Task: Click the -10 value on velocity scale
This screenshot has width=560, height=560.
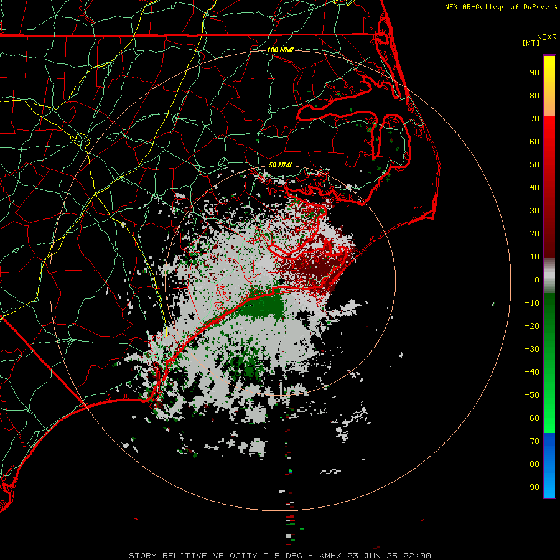Action: (x=532, y=303)
